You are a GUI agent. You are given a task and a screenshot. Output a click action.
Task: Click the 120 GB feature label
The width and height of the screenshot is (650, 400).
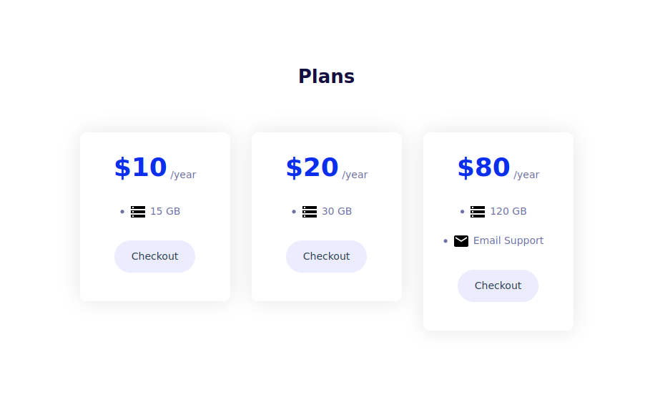click(x=508, y=211)
